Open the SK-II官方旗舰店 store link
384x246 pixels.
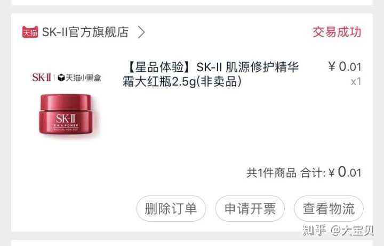[85, 32]
